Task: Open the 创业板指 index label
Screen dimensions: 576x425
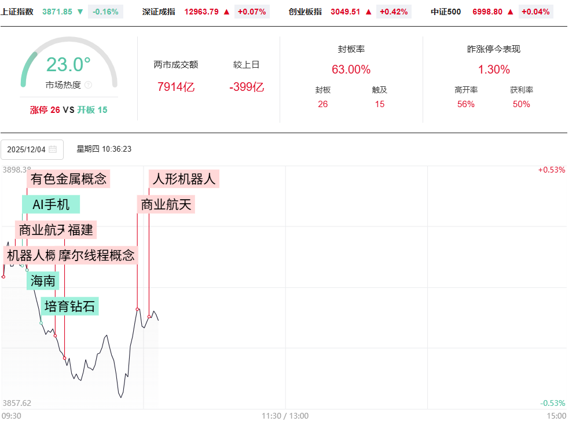Action: (x=305, y=12)
